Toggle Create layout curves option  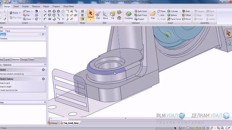[9, 90]
